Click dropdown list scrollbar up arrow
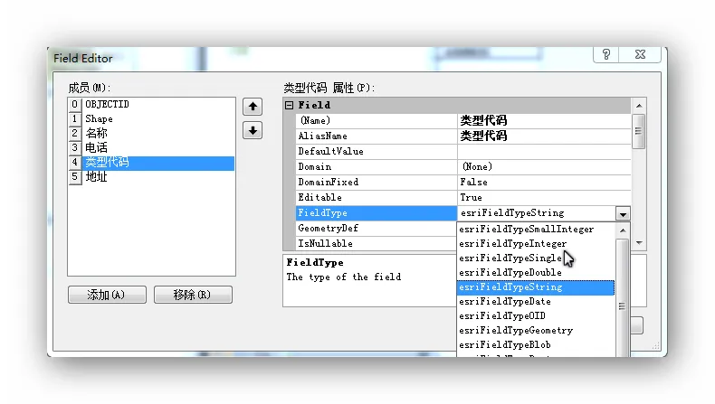 pos(623,230)
